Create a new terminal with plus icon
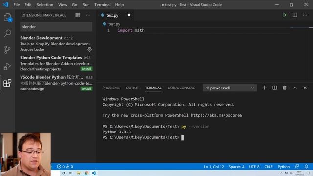Image resolution: width=313 pixels, height=176 pixels. pyautogui.click(x=264, y=88)
